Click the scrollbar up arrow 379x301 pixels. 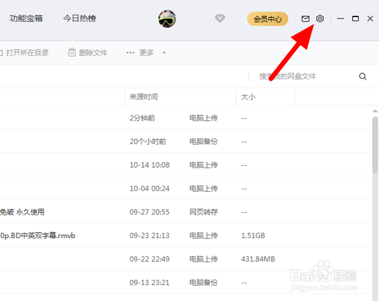point(375,111)
